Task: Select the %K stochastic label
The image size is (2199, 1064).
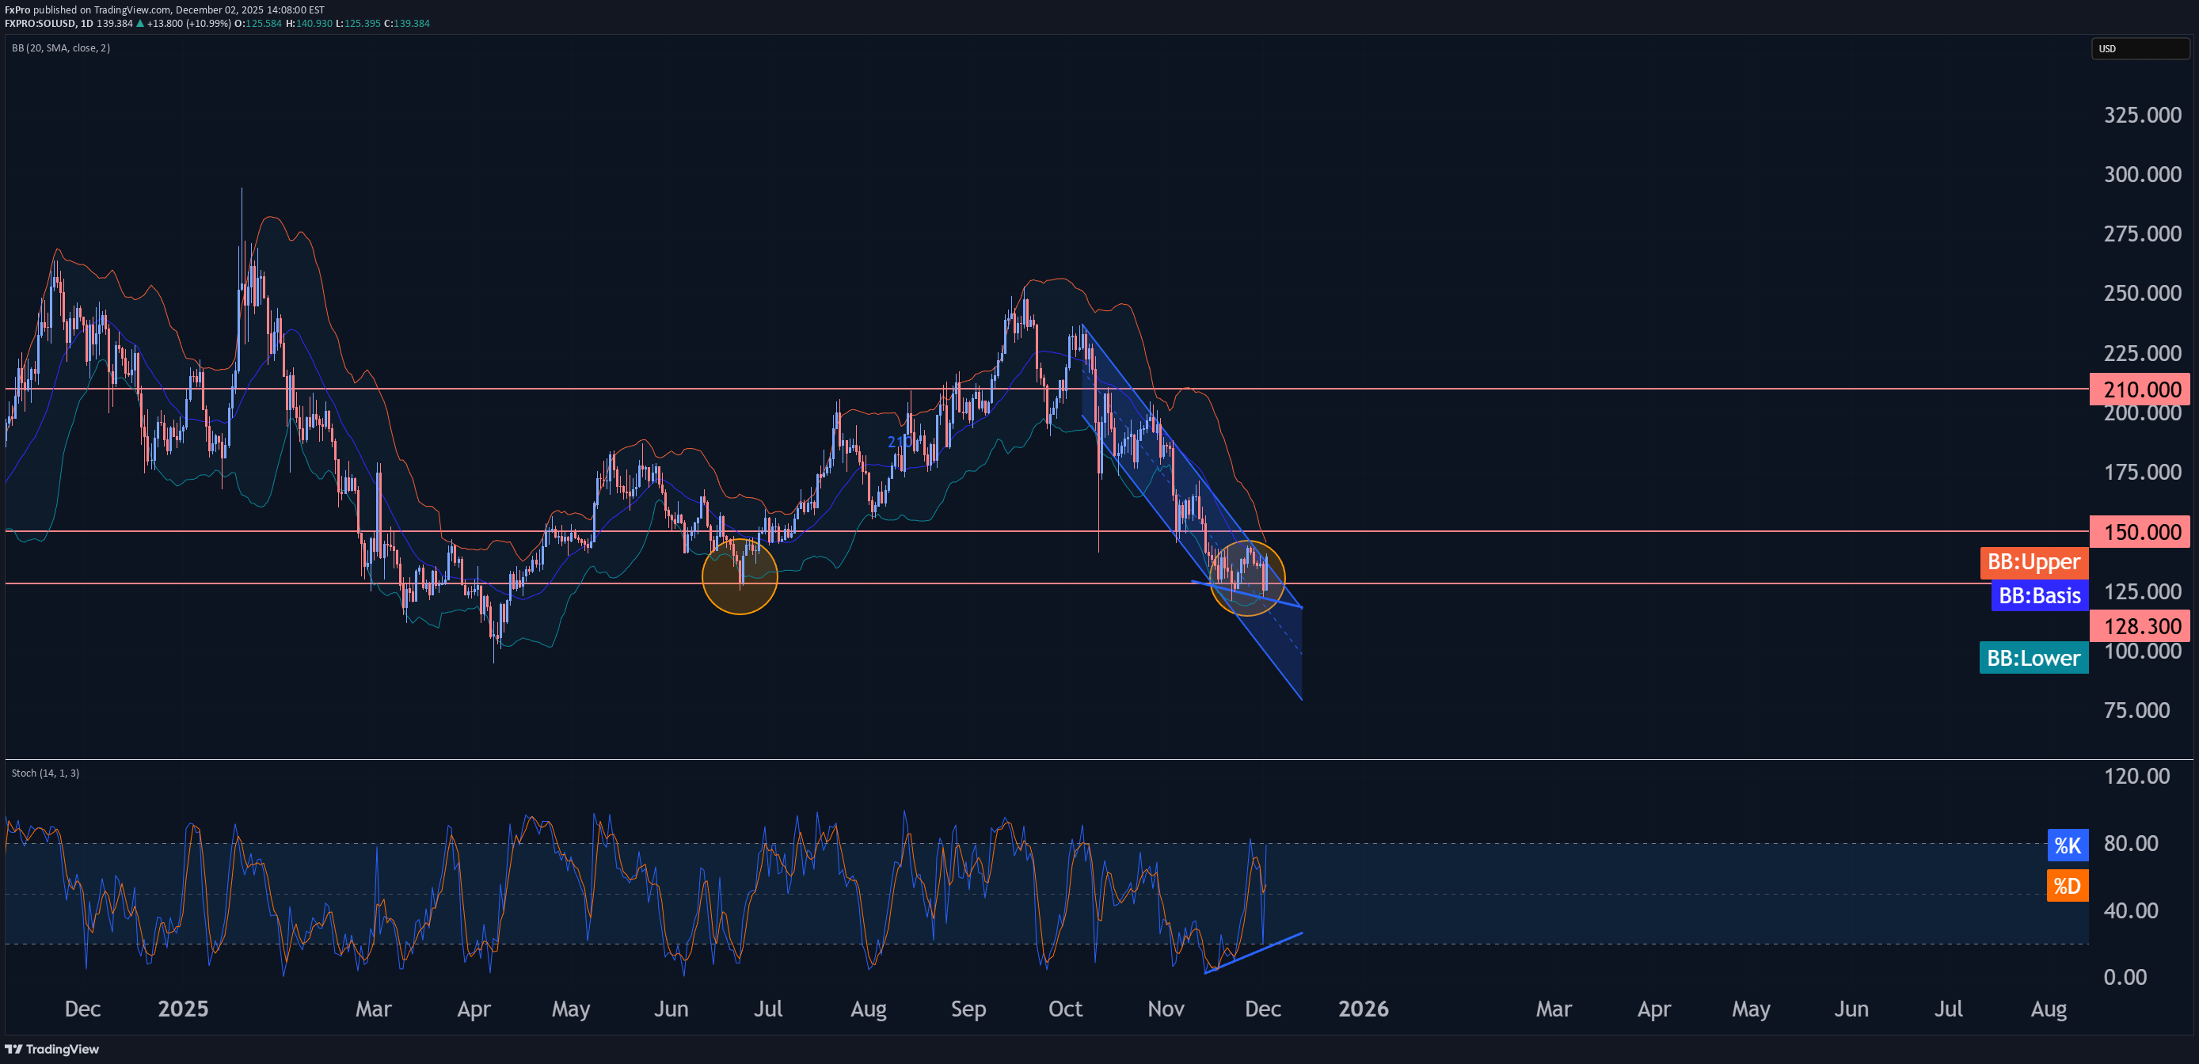Action: tap(2068, 845)
